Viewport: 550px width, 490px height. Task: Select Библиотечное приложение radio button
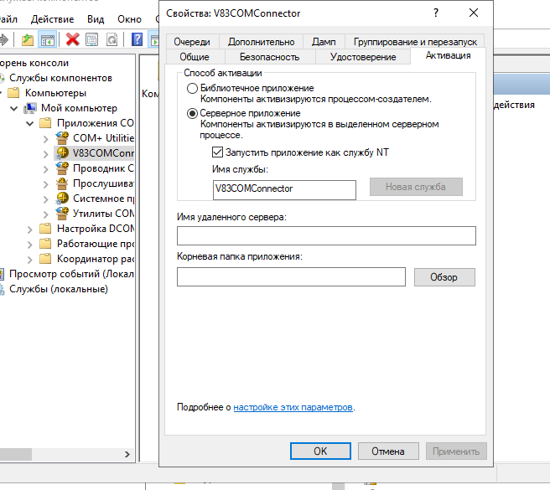(192, 88)
